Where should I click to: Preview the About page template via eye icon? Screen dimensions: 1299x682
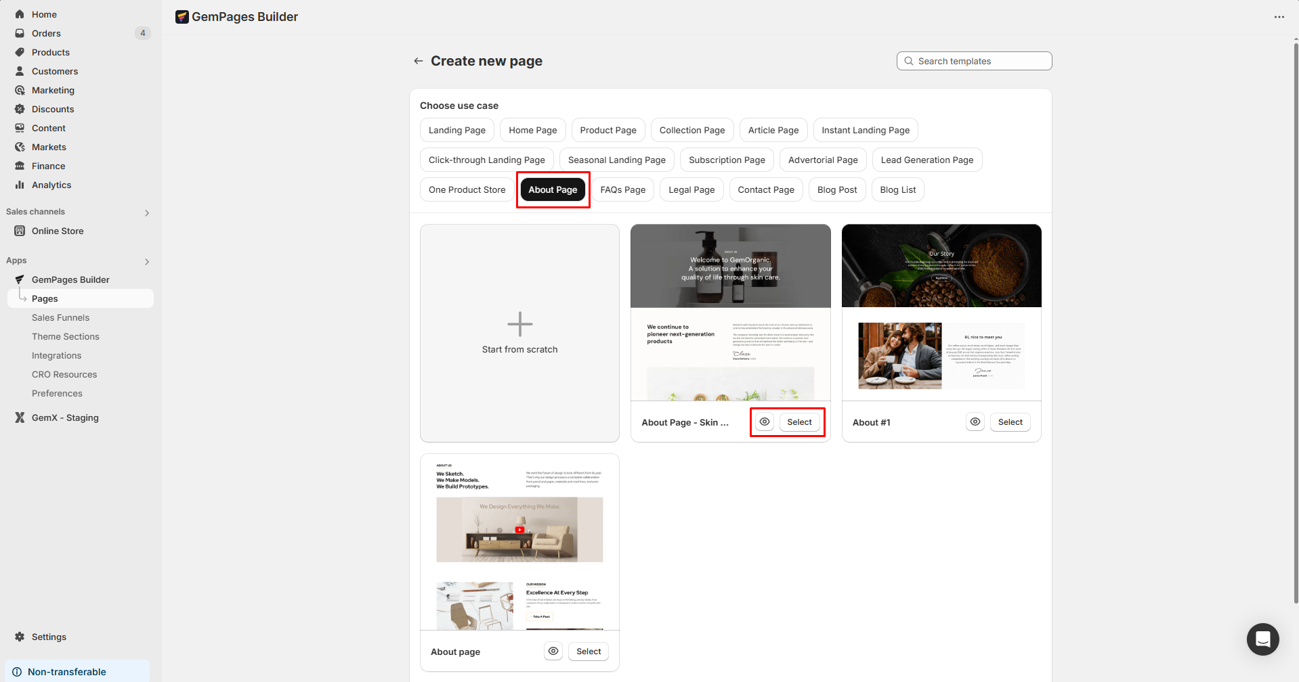(x=553, y=652)
